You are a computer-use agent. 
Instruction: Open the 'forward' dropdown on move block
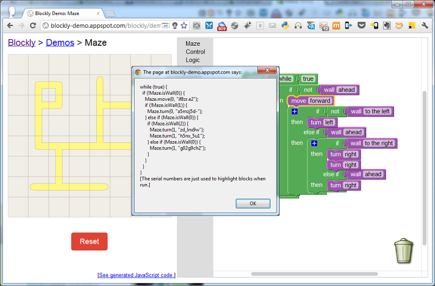320,101
